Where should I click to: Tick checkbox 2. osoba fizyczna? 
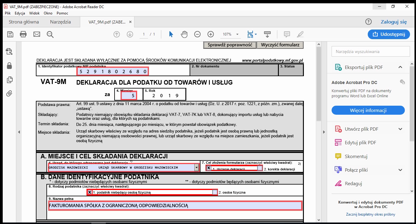pyautogui.click(x=215, y=192)
